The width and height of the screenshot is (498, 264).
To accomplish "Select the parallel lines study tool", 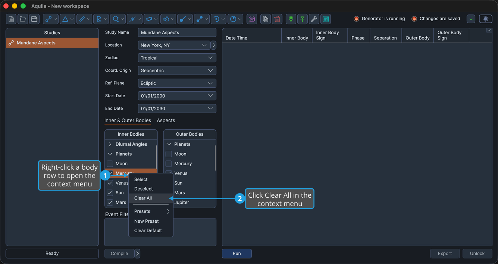I will click(x=84, y=19).
